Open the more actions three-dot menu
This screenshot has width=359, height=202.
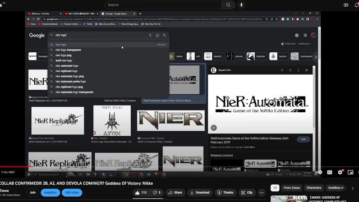[261, 192]
